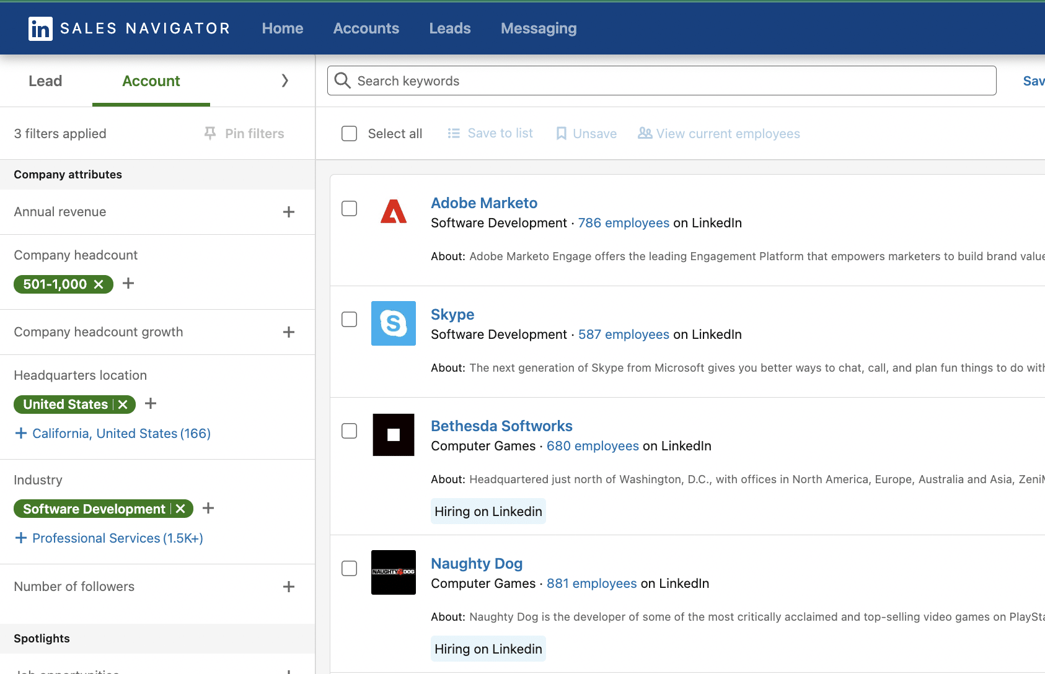Expand the Annual revenue filter
This screenshot has height=674, width=1045.
tap(288, 212)
